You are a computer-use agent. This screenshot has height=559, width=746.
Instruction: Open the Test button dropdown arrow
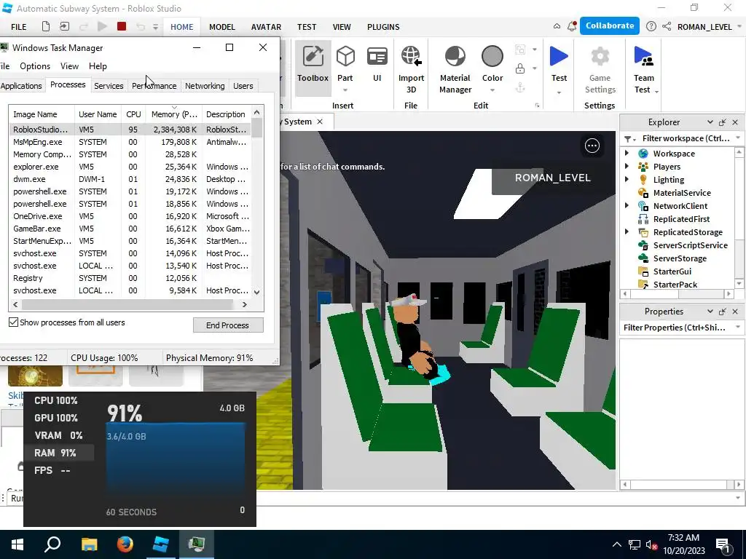click(559, 92)
